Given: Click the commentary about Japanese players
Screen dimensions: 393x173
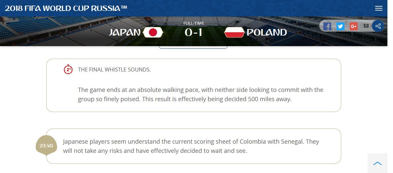Looking at the screenshot, I should pos(191,146).
